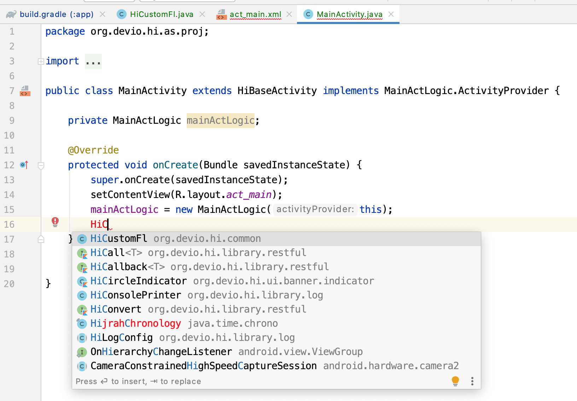Choose CameraConstrainedHighSpeedCaptureSession suggestion
Viewport: 577px width, 401px height.
(x=276, y=366)
